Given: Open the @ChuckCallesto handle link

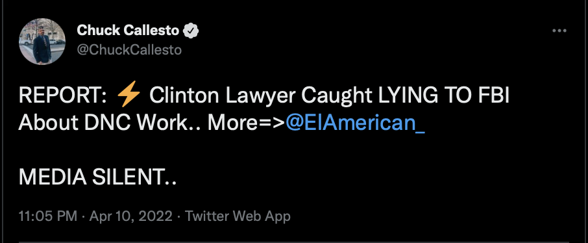Looking at the screenshot, I should coord(129,50).
